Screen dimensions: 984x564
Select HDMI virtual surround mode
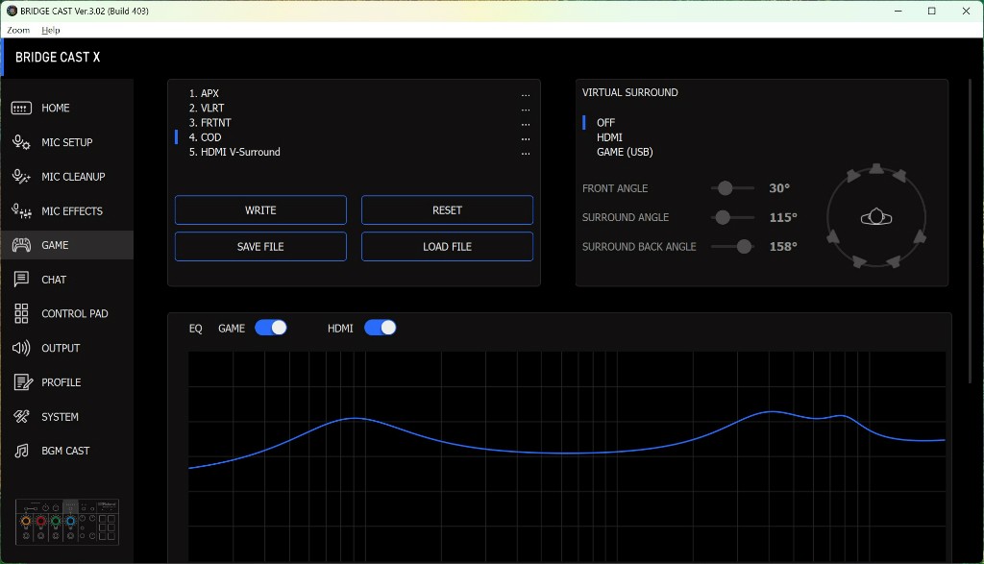point(609,137)
